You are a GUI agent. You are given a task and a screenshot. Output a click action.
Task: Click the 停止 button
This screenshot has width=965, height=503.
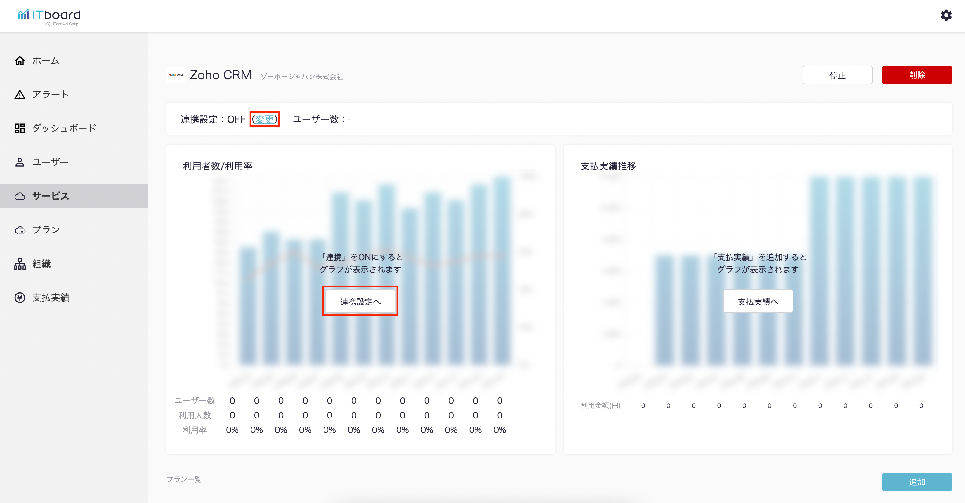coord(837,75)
